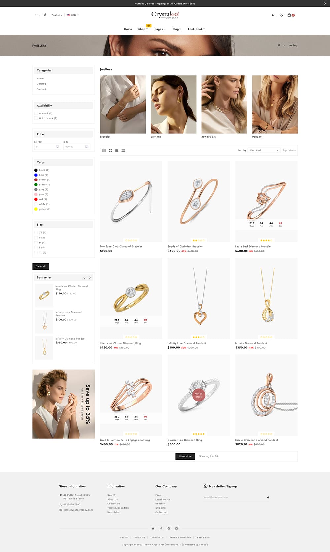The height and width of the screenshot is (552, 330).
Task: Submit newsletter with the arrow icon
Action: pyautogui.click(x=268, y=497)
